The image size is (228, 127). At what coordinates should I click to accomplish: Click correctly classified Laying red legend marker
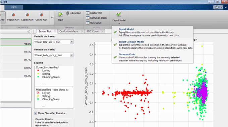pos(38,71)
